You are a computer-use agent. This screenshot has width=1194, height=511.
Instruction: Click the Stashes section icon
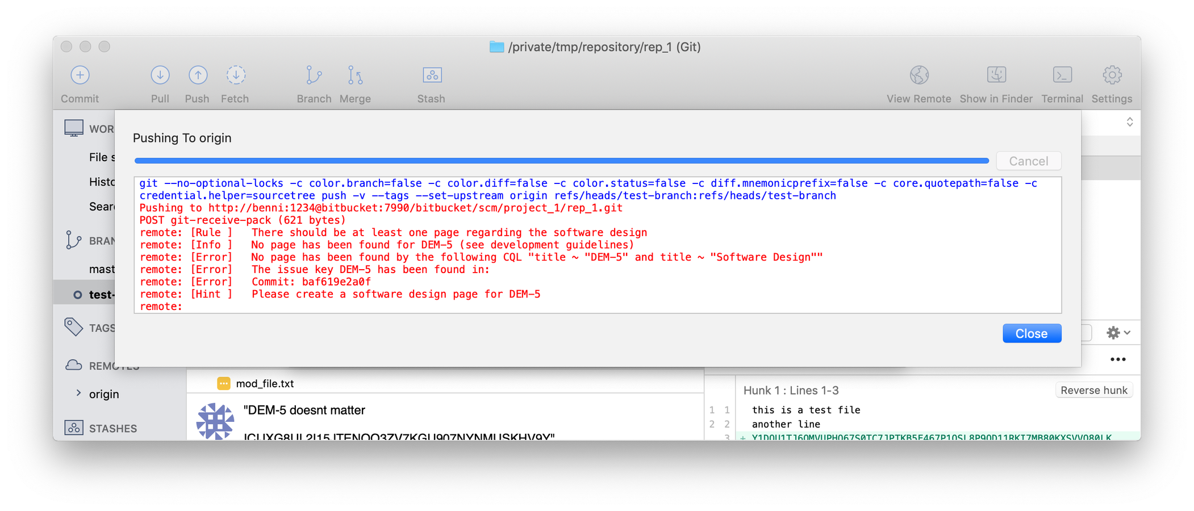click(74, 428)
